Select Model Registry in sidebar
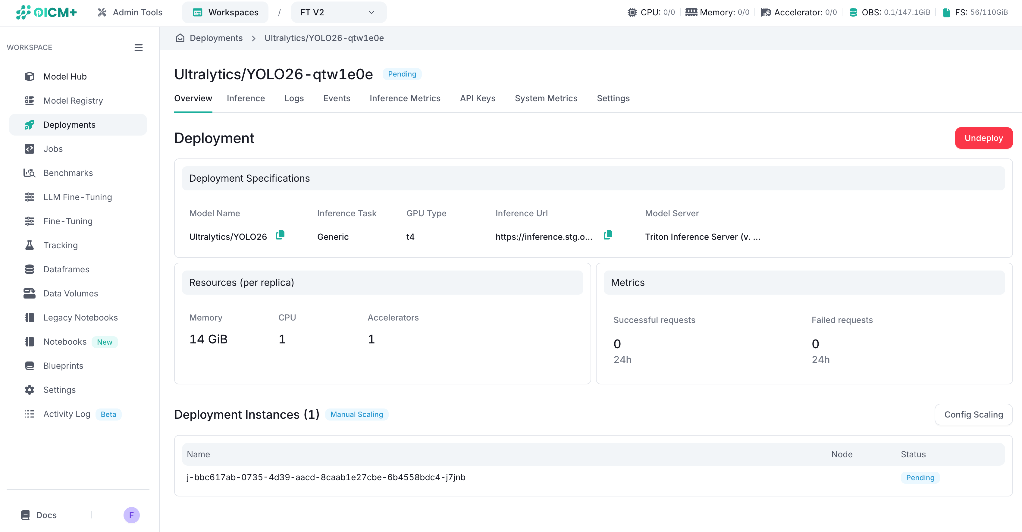1022x532 pixels. [x=78, y=101]
